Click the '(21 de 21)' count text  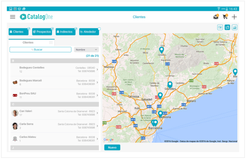[92, 56]
